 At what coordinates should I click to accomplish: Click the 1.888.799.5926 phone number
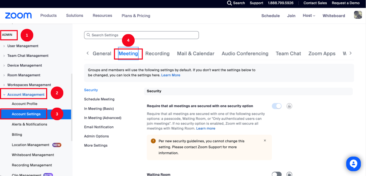(281, 3)
